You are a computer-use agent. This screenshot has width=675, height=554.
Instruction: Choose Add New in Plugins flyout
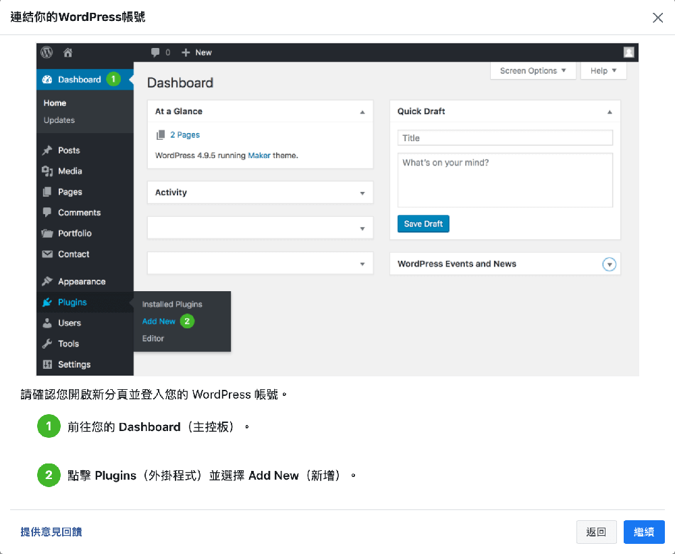159,322
